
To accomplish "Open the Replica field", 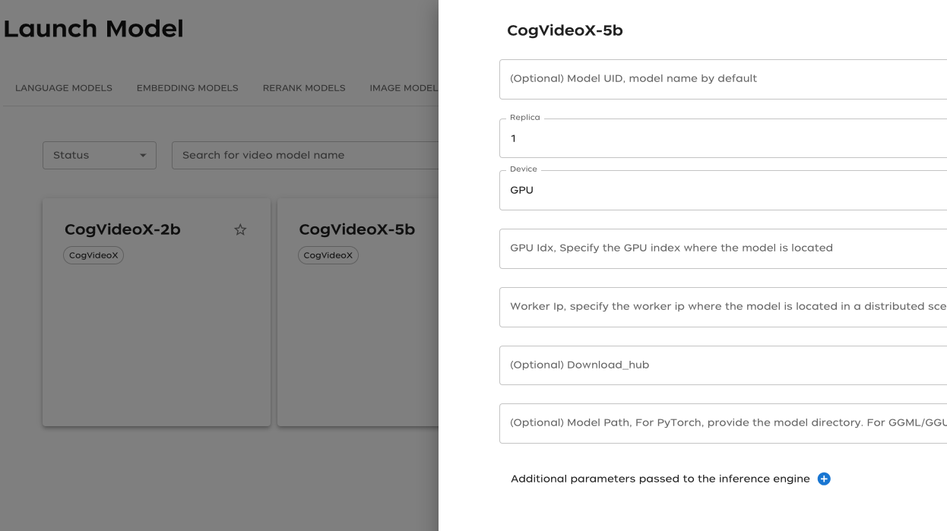I will click(723, 138).
